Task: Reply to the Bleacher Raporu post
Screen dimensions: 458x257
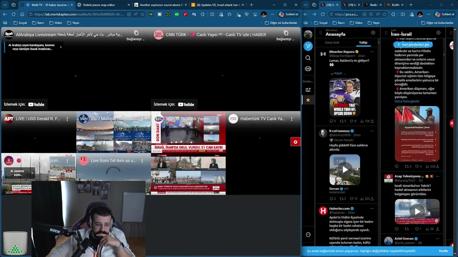Action: click(332, 121)
